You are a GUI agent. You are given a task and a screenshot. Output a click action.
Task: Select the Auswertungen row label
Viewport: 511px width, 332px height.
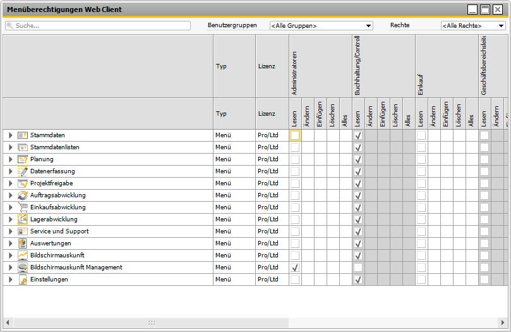[51, 243]
